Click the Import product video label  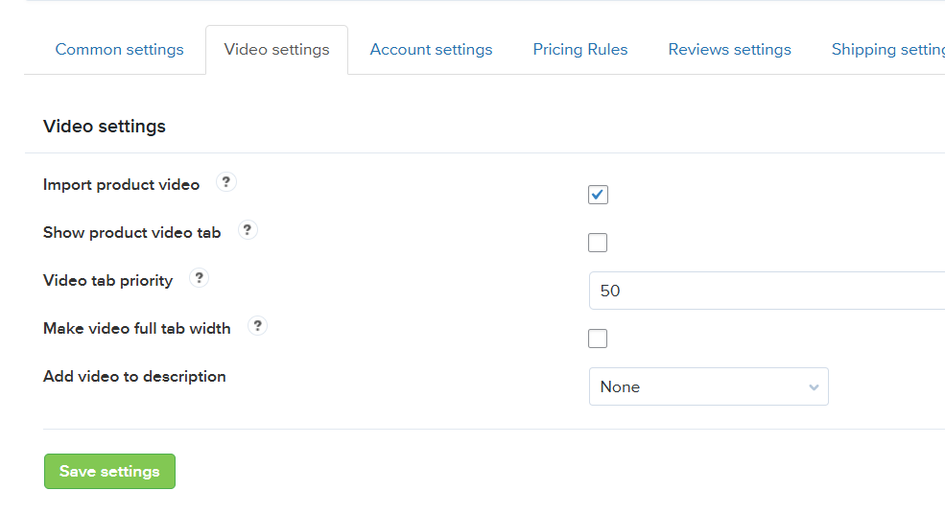point(121,185)
